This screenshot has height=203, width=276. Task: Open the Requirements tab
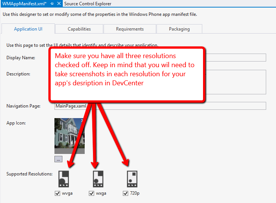pyautogui.click(x=130, y=29)
